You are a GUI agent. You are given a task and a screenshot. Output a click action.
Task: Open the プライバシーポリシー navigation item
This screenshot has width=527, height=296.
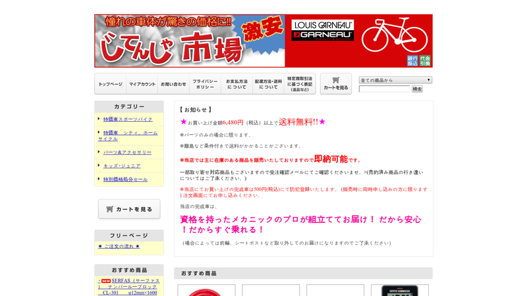pyautogui.click(x=205, y=84)
